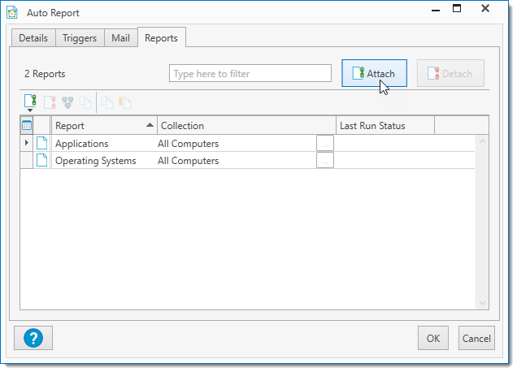Cancel the Auto Report dialog

[x=476, y=338]
